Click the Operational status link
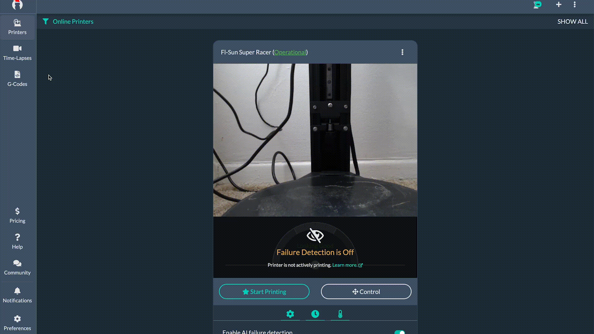Image resolution: width=594 pixels, height=334 pixels. (x=290, y=52)
